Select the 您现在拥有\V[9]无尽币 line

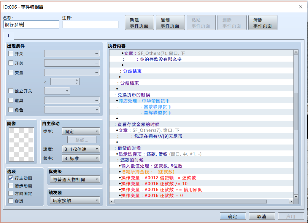pyautogui.click(x=201, y=136)
